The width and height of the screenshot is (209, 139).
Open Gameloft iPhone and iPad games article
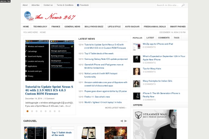[104, 66]
